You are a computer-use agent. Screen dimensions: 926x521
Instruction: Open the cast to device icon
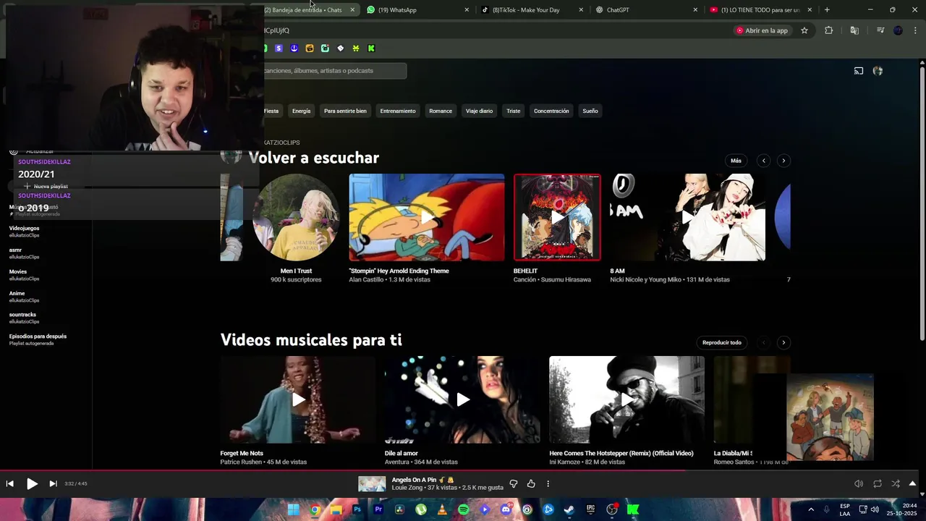point(859,71)
